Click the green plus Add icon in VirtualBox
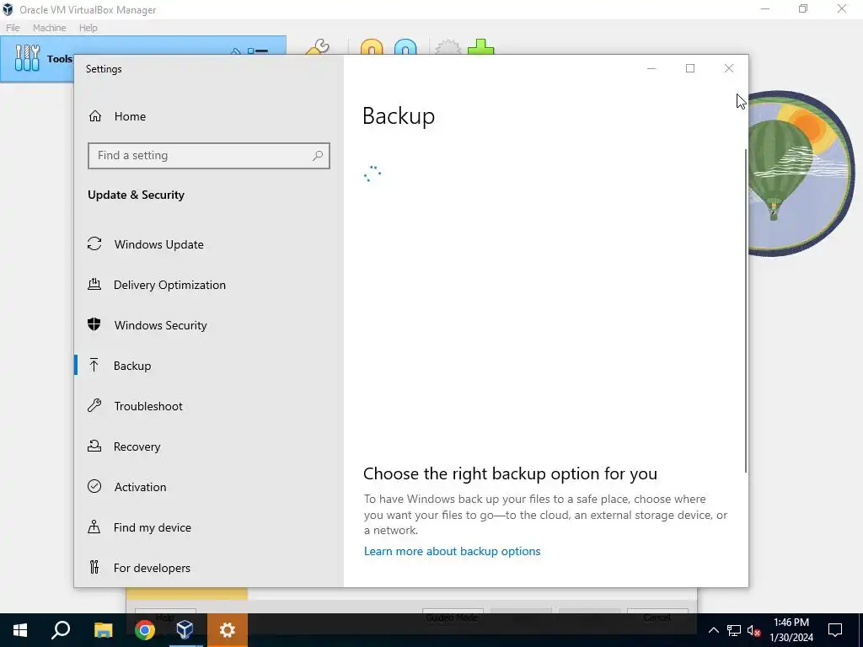Screen dimensions: 863x647 point(481,47)
